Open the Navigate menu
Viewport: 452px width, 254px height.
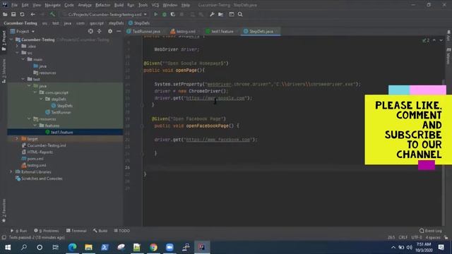[x=52, y=5]
